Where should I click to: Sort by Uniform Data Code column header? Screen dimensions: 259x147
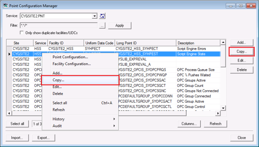point(99,43)
